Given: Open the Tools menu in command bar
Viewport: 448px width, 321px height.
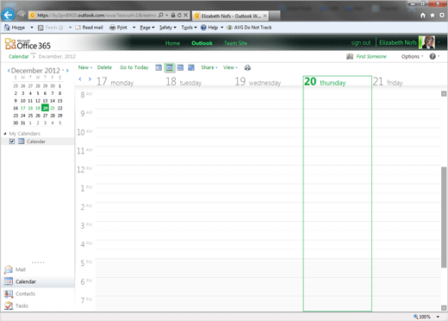Looking at the screenshot, I should click(x=189, y=28).
